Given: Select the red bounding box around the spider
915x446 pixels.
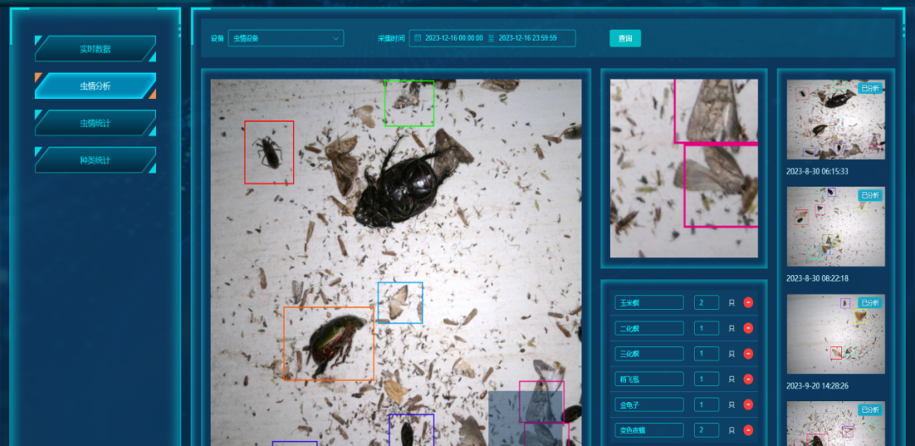Looking at the screenshot, I should pos(269,152).
